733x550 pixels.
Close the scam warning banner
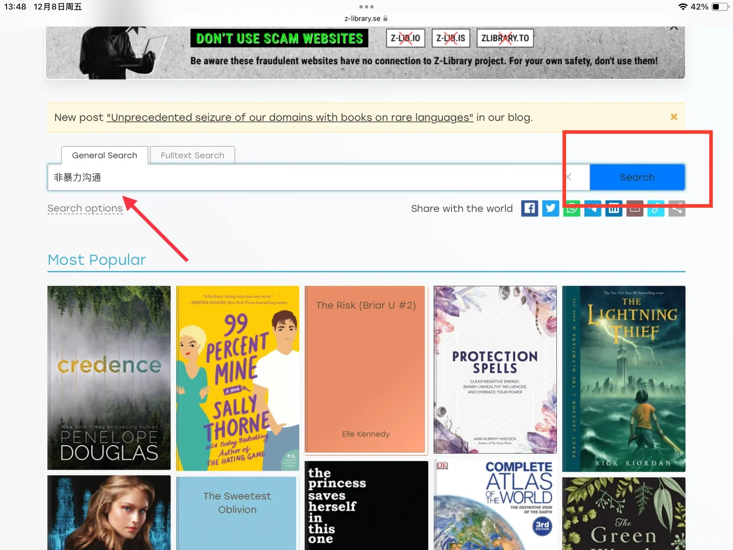674,28
